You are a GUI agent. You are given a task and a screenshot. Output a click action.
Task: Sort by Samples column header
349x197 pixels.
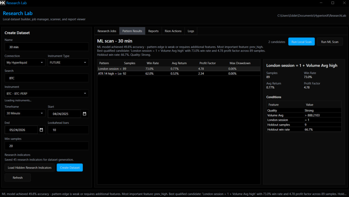(x=130, y=63)
